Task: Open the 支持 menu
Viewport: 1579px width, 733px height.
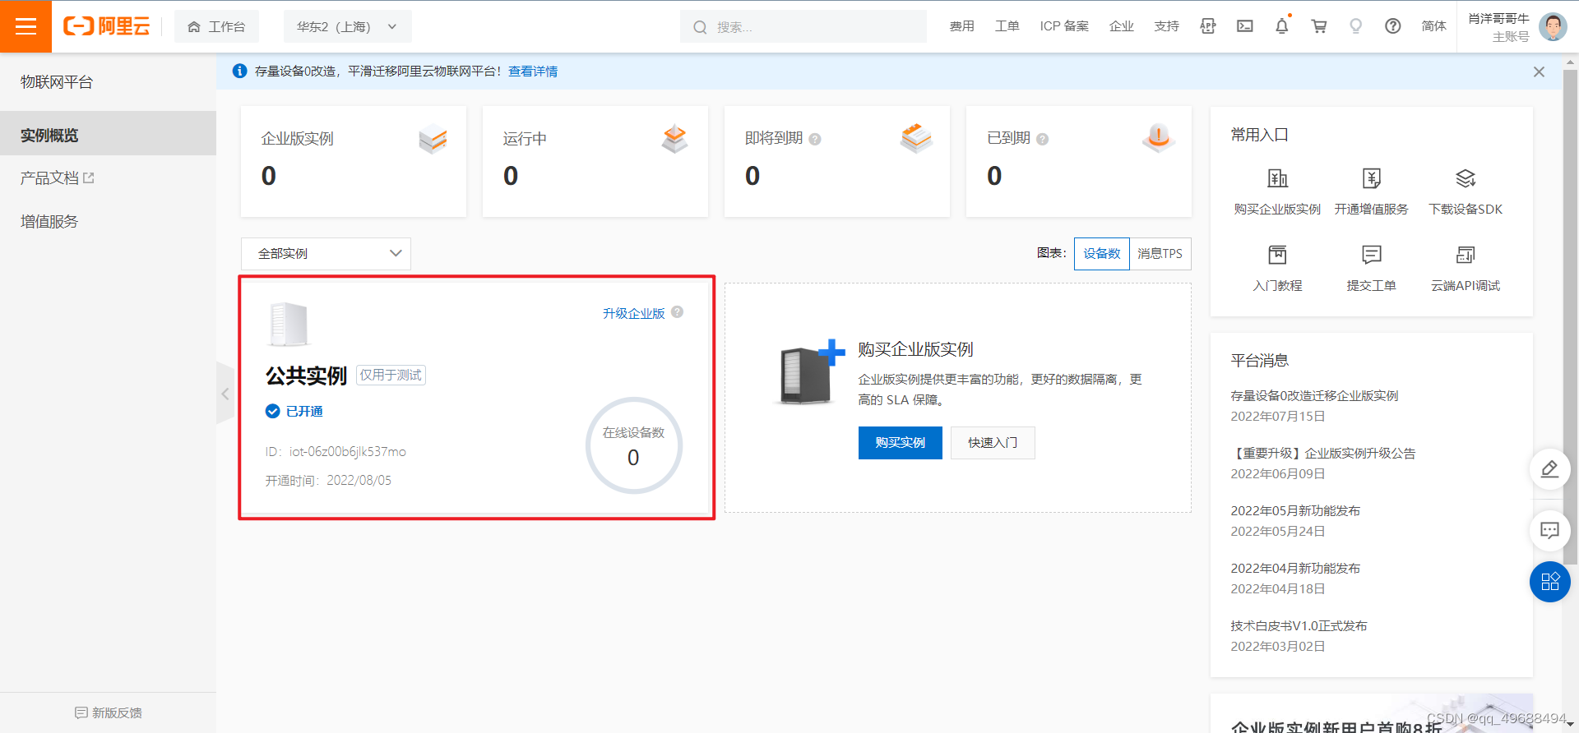Action: point(1166,26)
